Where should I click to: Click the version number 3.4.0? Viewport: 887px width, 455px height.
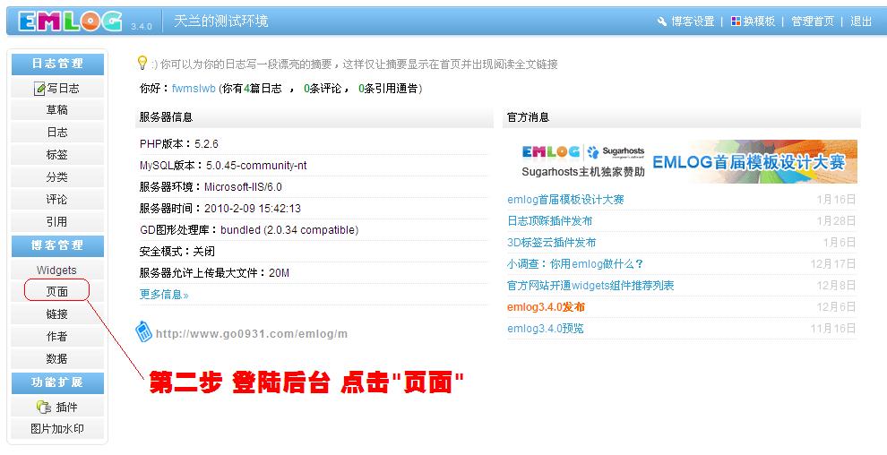142,27
